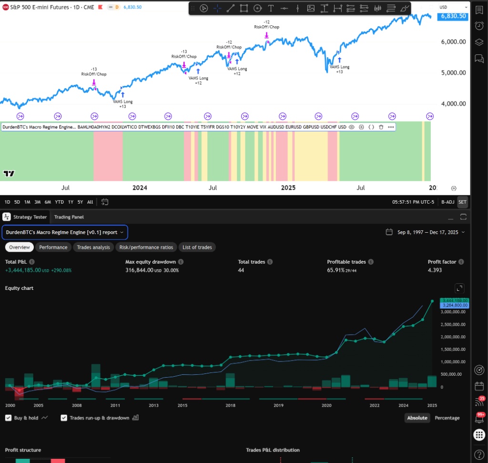Open the notifications bell in the sidebar
The width and height of the screenshot is (488, 463).
[x=479, y=419]
